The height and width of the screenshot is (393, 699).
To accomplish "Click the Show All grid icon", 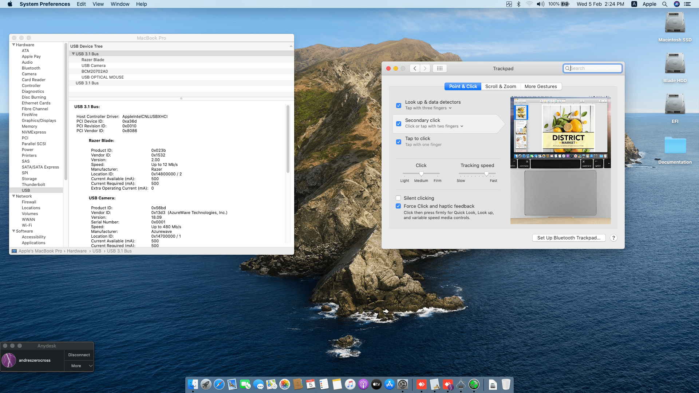I will (x=439, y=68).
